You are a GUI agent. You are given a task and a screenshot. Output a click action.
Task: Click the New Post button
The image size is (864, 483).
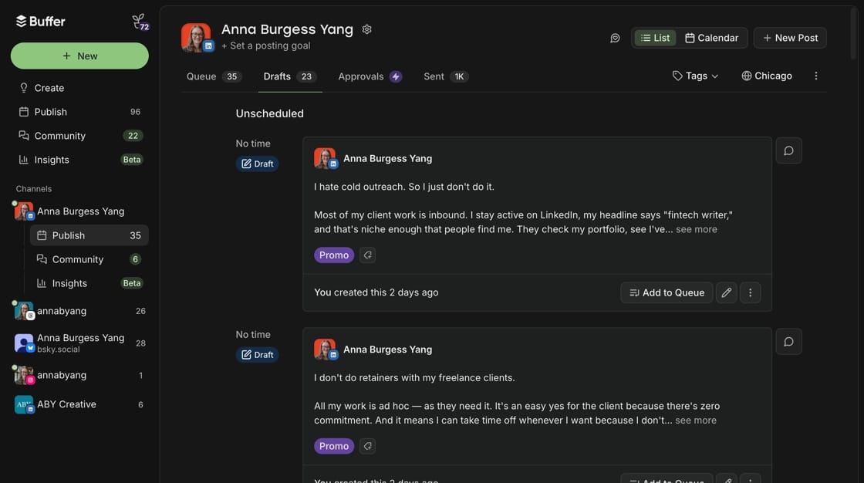pos(790,38)
